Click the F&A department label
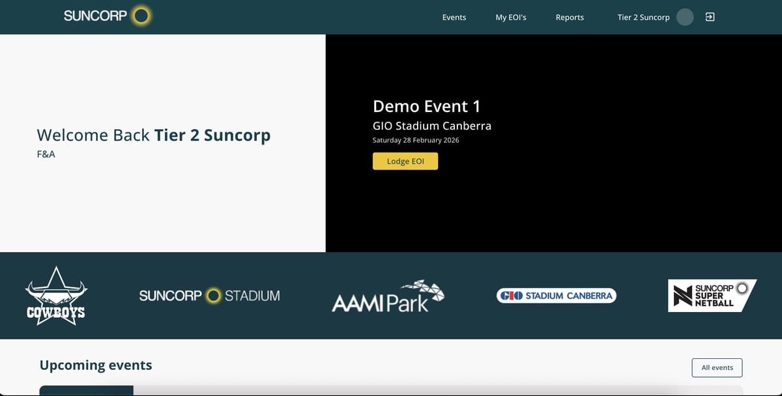Viewport: 782px width, 396px height. pos(46,154)
